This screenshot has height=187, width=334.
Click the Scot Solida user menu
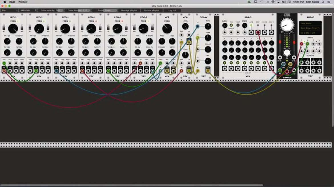point(312,2)
